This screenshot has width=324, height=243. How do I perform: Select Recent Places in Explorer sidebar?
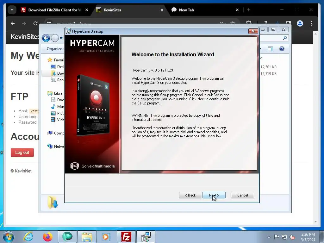tap(58, 80)
